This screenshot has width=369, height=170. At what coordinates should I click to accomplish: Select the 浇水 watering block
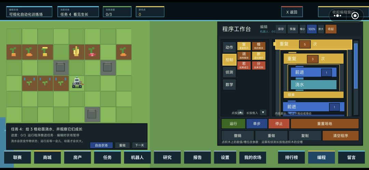[x=313, y=85]
